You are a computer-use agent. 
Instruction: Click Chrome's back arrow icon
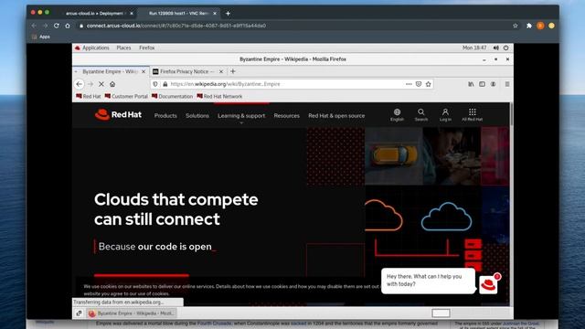tap(34, 26)
